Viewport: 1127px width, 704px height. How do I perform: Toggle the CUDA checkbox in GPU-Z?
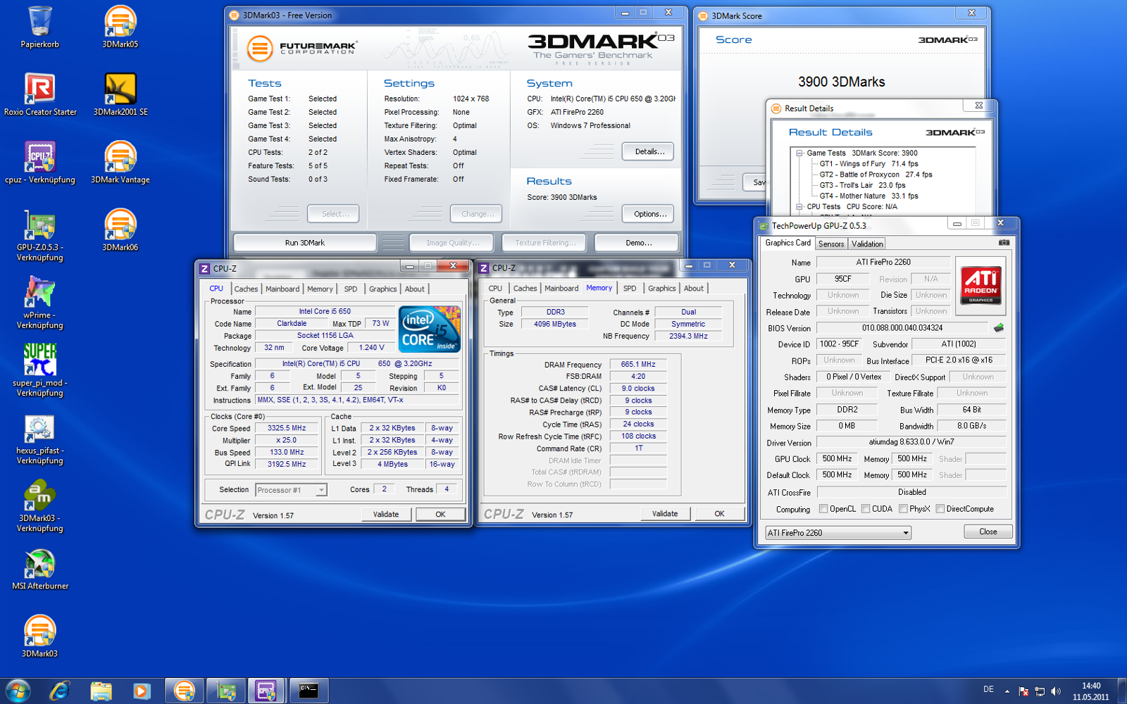(866, 508)
